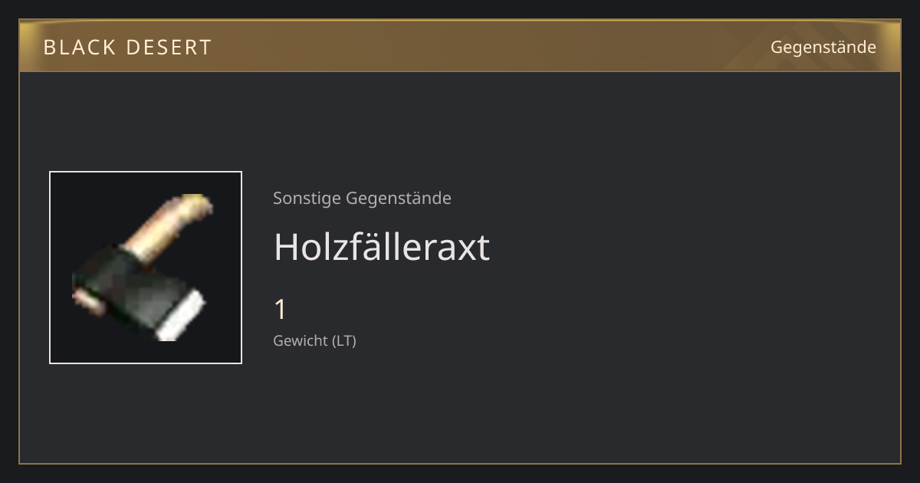Image resolution: width=920 pixels, height=483 pixels.
Task: Open the BLACK DESERT title link
Action: [x=127, y=47]
